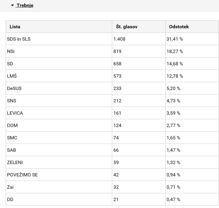
Task: Click the SMC list name cell
Action: 59,138
